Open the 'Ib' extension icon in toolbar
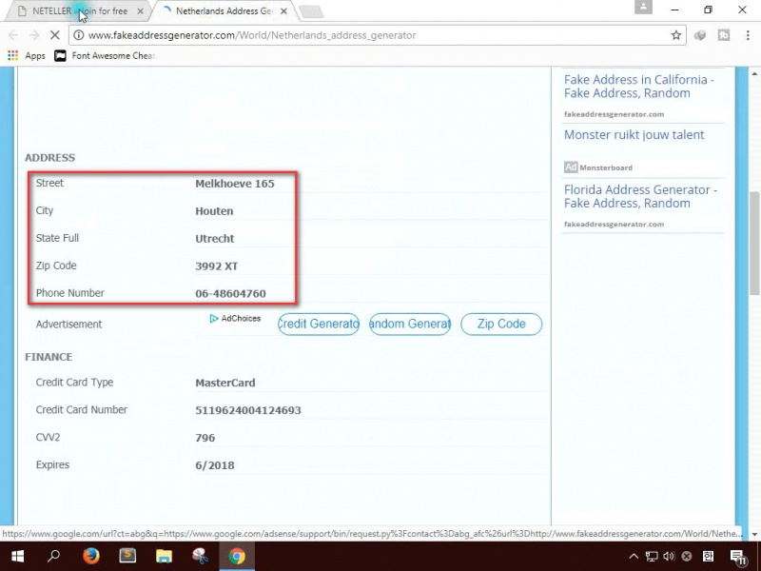761x571 pixels. coord(724,35)
